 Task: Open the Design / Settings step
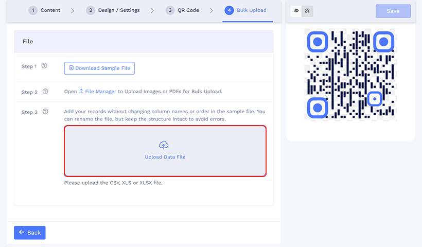pyautogui.click(x=113, y=11)
